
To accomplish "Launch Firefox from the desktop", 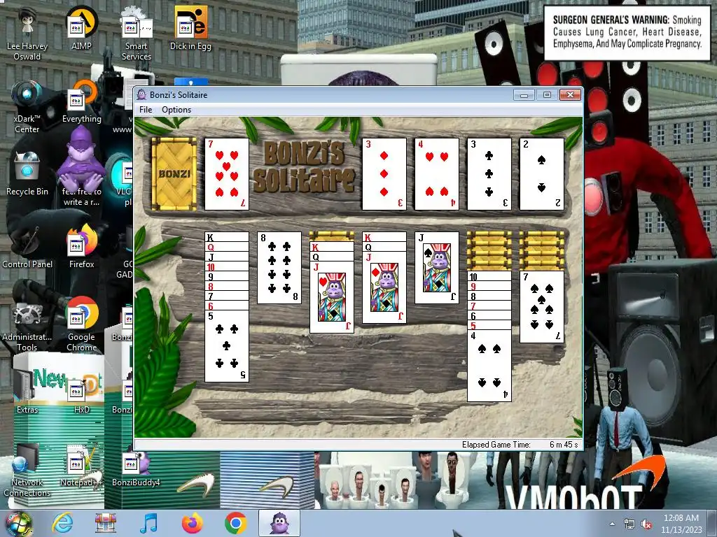I will coord(81,247).
